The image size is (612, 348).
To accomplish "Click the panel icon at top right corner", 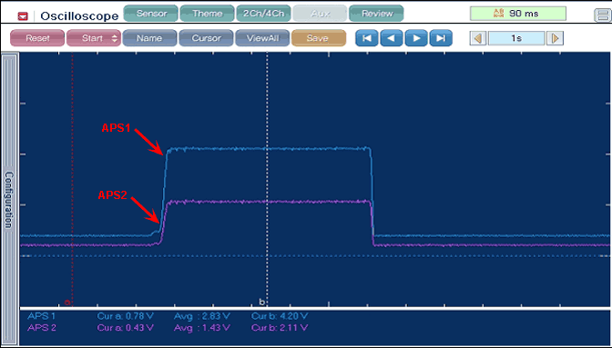I will 603,15.
